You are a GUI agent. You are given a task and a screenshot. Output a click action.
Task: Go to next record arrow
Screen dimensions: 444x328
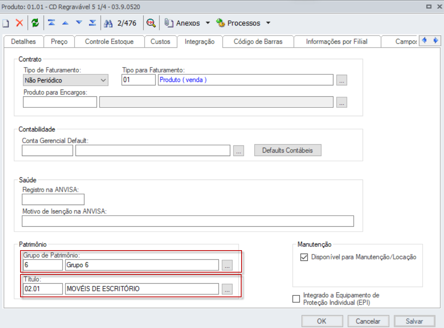[x=79, y=23]
